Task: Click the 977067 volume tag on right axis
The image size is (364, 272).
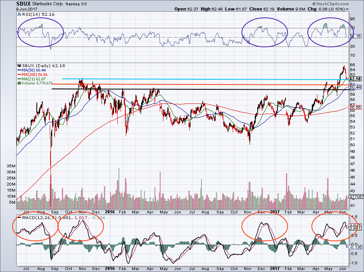Action: point(356,196)
